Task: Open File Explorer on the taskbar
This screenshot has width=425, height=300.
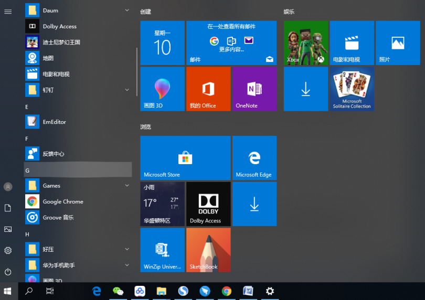Action: click(x=162, y=291)
